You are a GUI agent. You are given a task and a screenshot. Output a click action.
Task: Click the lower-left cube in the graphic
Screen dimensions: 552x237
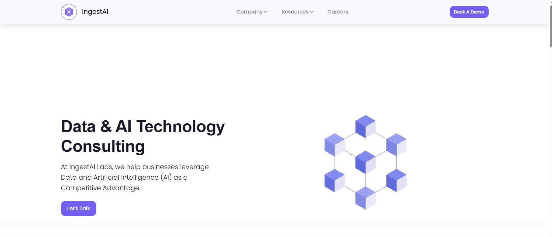[335, 180]
